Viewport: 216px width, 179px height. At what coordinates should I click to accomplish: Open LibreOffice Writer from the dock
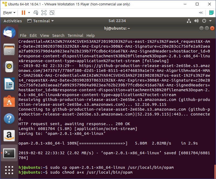coord(9,84)
